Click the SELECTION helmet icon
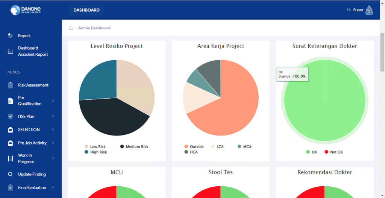The image size is (385, 198). (10, 130)
